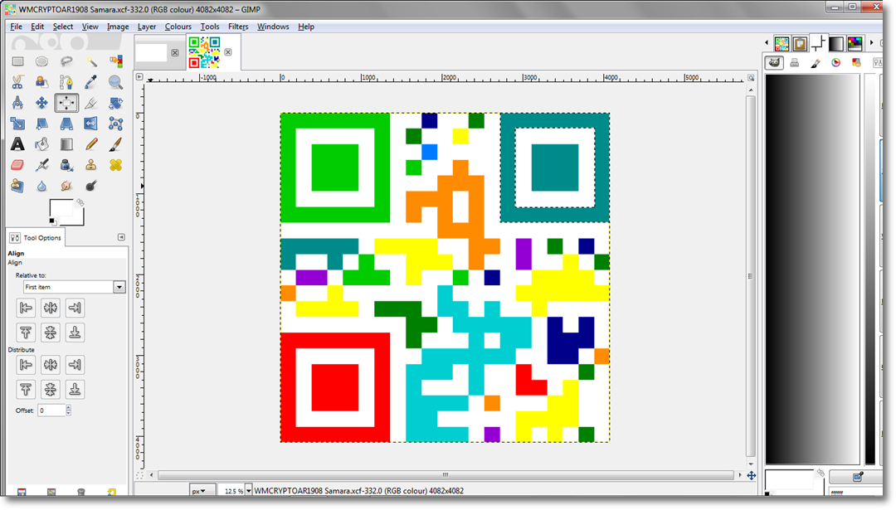Viewport: 896px width, 510px height.
Task: Switch colour selector to Watercolour brush mode
Action: (x=816, y=63)
